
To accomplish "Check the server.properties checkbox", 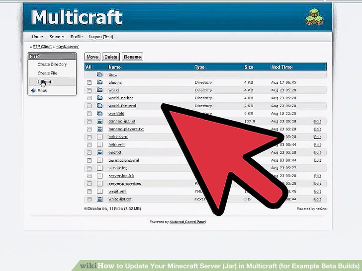I will pyautogui.click(x=90, y=184).
